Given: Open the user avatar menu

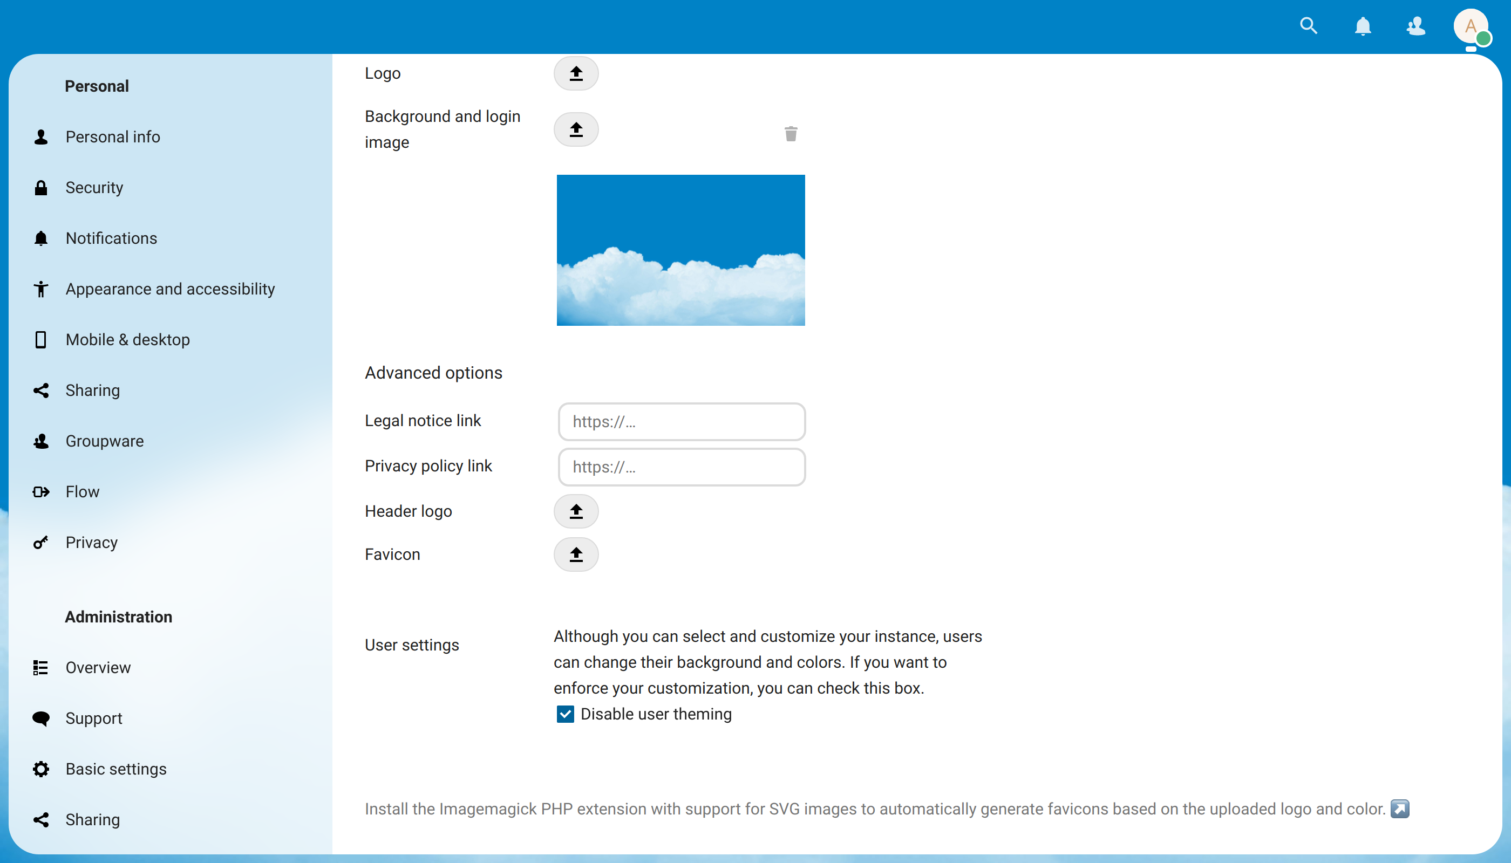Looking at the screenshot, I should 1470,26.
